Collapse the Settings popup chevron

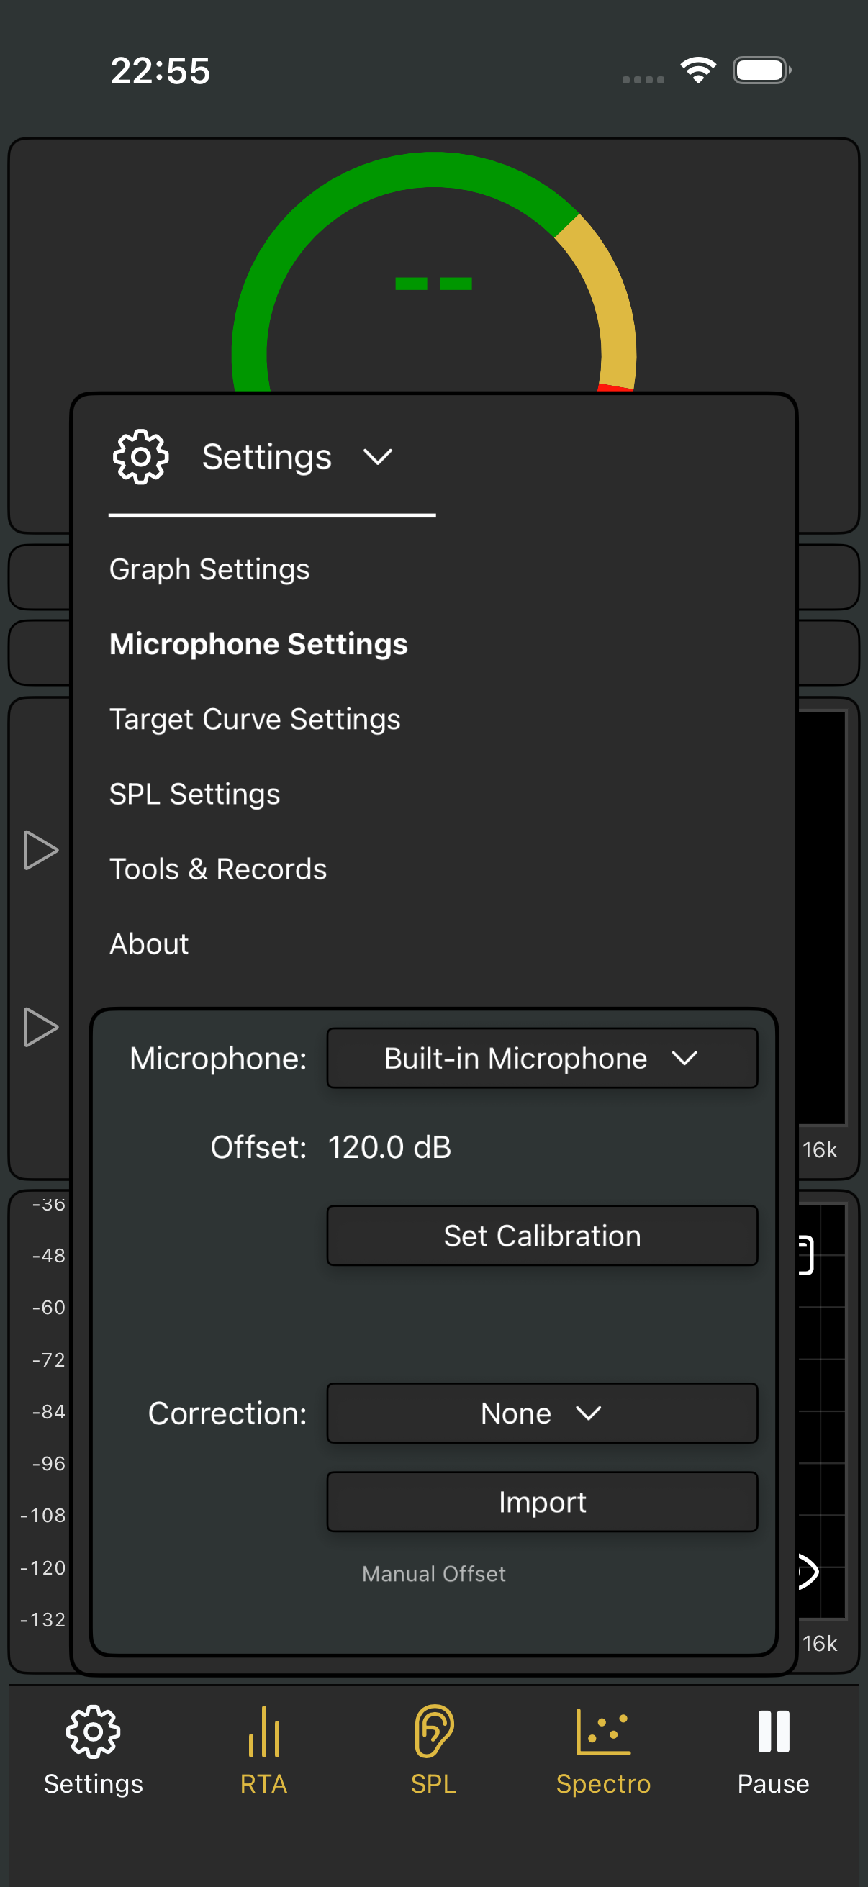coord(378,457)
